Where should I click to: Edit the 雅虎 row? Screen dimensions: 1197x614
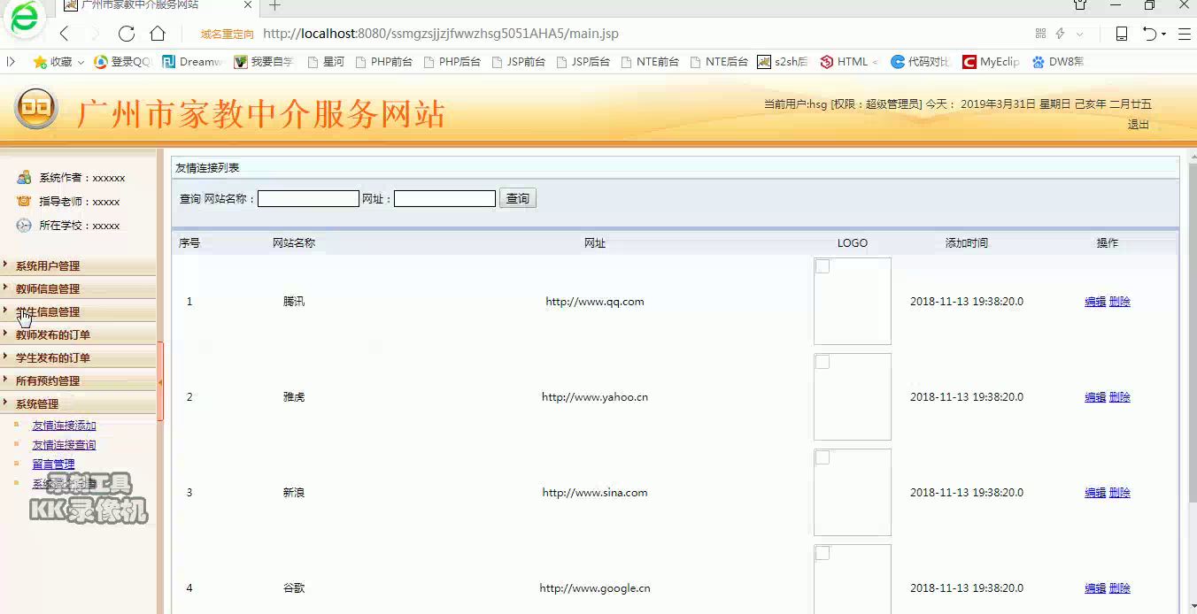tap(1095, 397)
